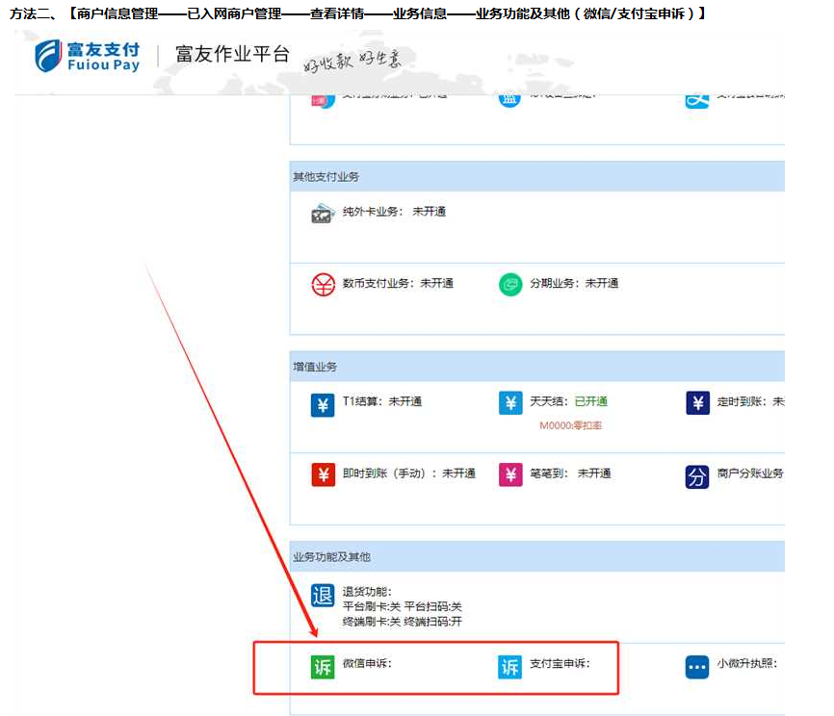Click the red 数币支付业务 yuan icon
The width and height of the screenshot is (834, 716).
click(x=323, y=285)
